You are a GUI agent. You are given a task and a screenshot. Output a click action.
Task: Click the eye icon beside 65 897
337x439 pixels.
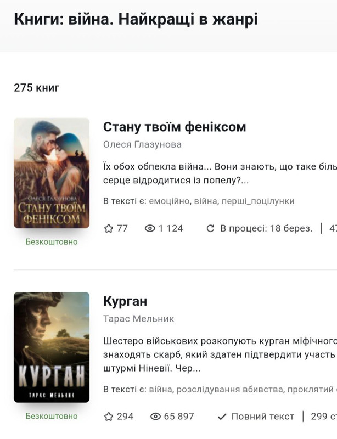[x=155, y=417]
